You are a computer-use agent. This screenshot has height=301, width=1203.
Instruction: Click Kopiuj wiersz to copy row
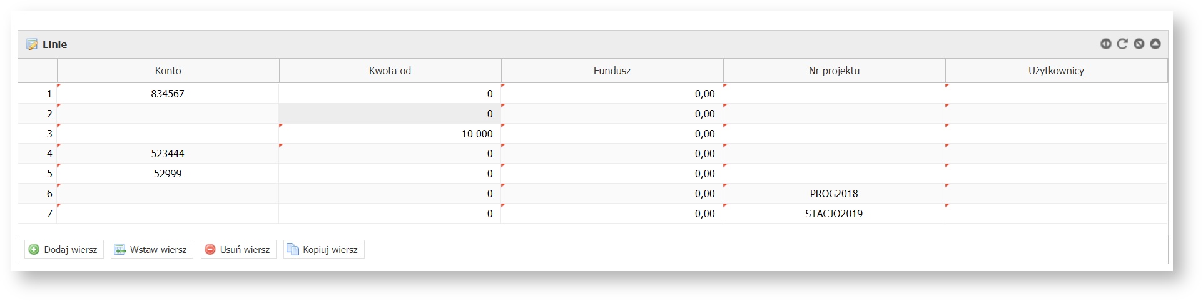click(x=323, y=250)
